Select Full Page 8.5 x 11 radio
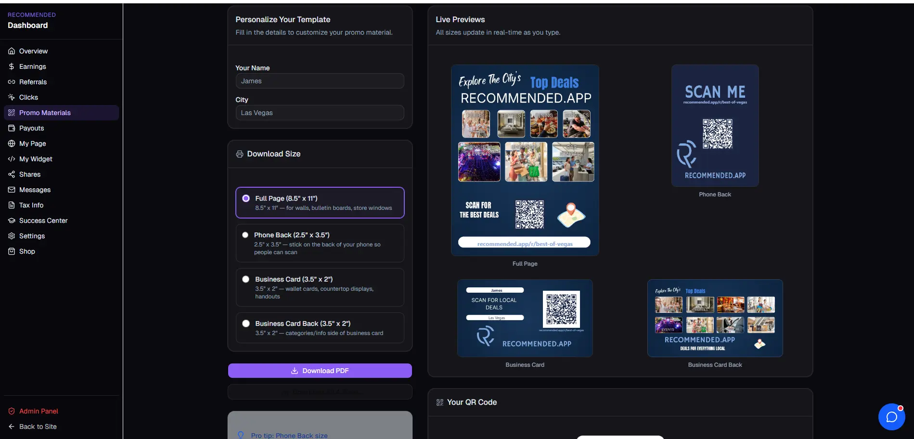914x439 pixels. [x=246, y=198]
